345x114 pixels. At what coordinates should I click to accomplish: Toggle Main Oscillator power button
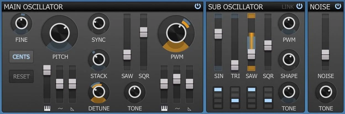click(x=197, y=6)
